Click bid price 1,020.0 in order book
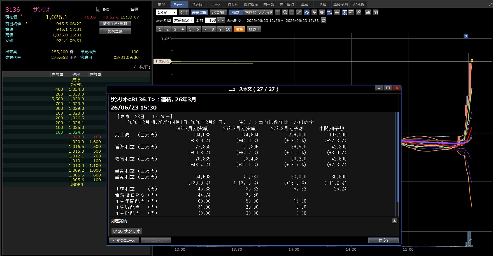The image size is (493, 256). pyautogui.click(x=76, y=142)
